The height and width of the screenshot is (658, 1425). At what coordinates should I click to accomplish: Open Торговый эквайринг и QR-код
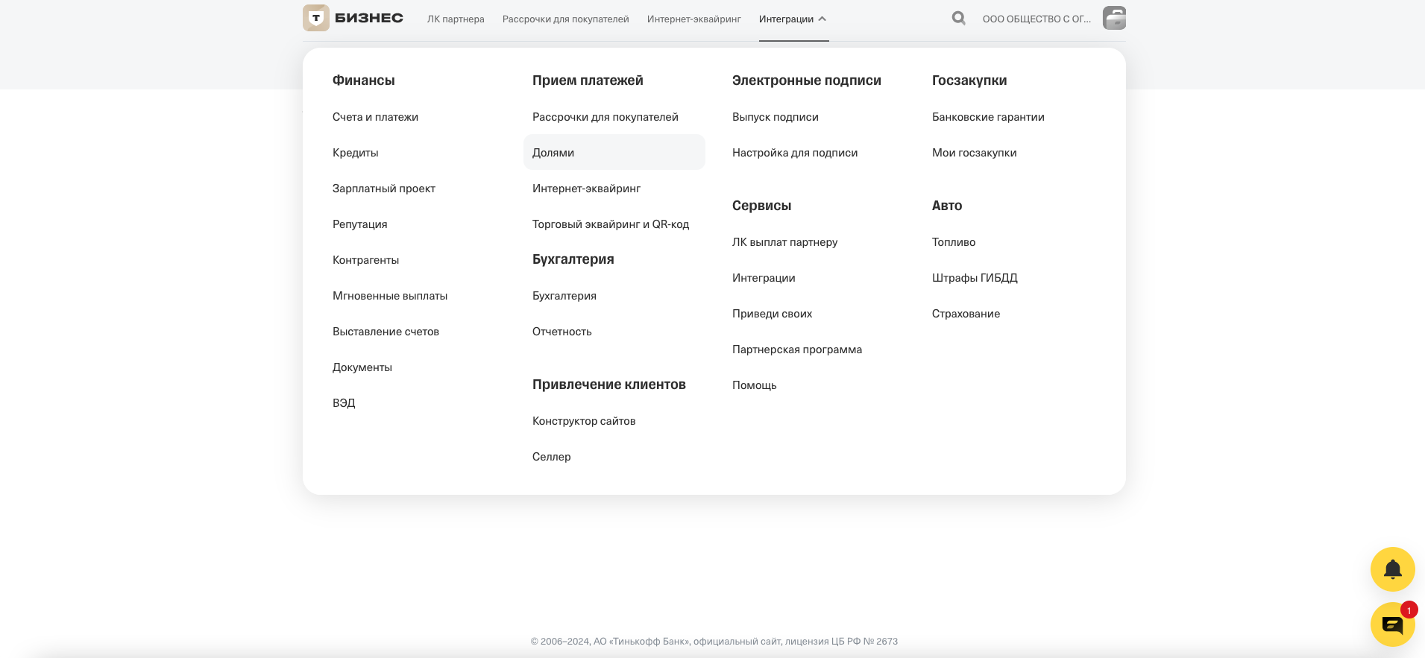611,224
